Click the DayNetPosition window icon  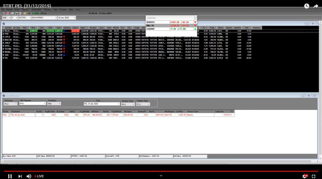[x=3, y=96]
